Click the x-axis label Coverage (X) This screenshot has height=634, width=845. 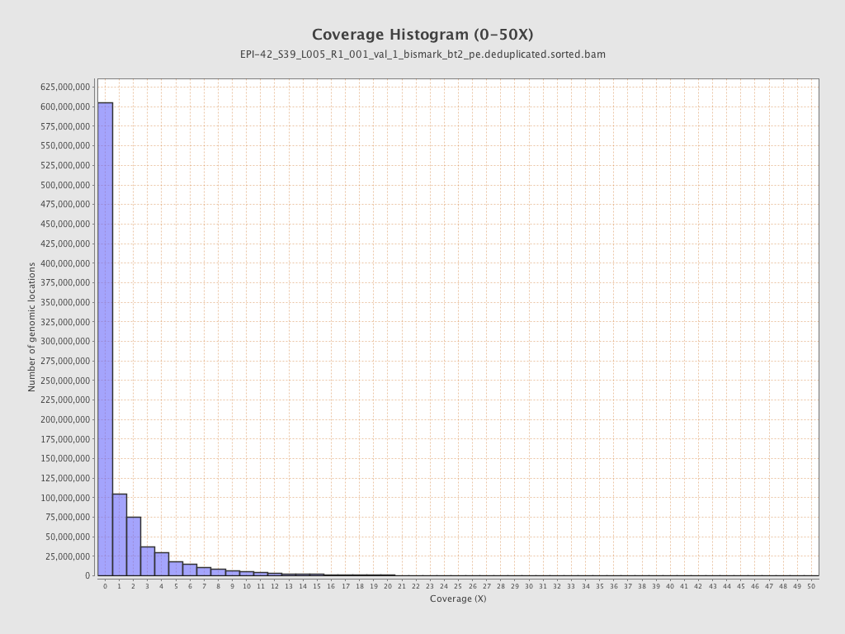[x=458, y=599]
